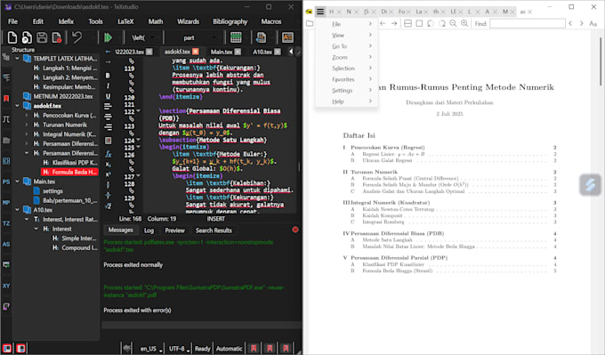This screenshot has width=605, height=355.
Task: Open the Idefix menu in TeXstudio
Action: (66, 21)
